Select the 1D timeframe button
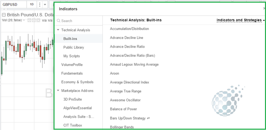The height and width of the screenshot is (130, 266). tap(32, 4)
